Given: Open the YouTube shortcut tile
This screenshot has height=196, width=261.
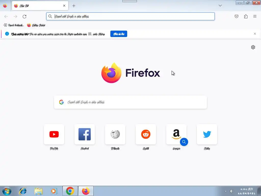Looking at the screenshot, I should [x=54, y=134].
